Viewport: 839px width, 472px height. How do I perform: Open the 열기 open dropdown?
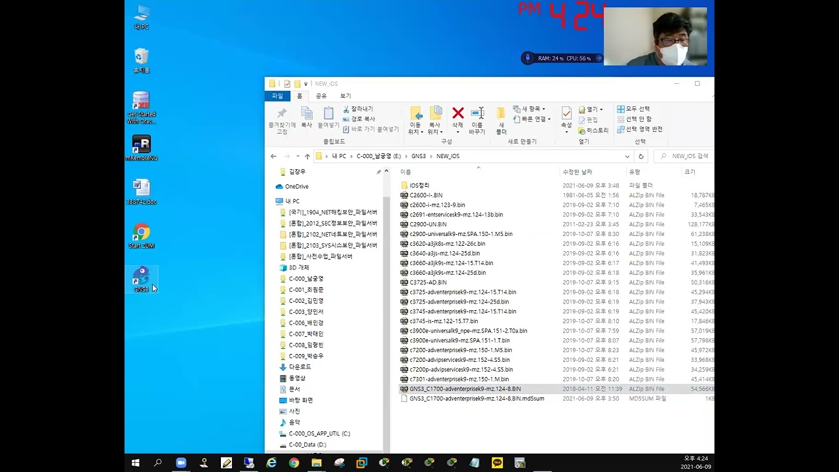click(591, 109)
